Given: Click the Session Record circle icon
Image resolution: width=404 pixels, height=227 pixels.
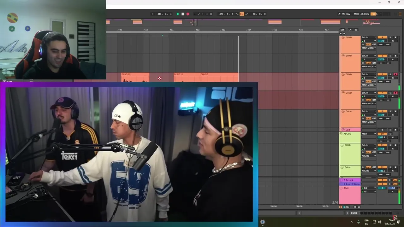Looking at the screenshot, I should pyautogui.click(x=211, y=14).
